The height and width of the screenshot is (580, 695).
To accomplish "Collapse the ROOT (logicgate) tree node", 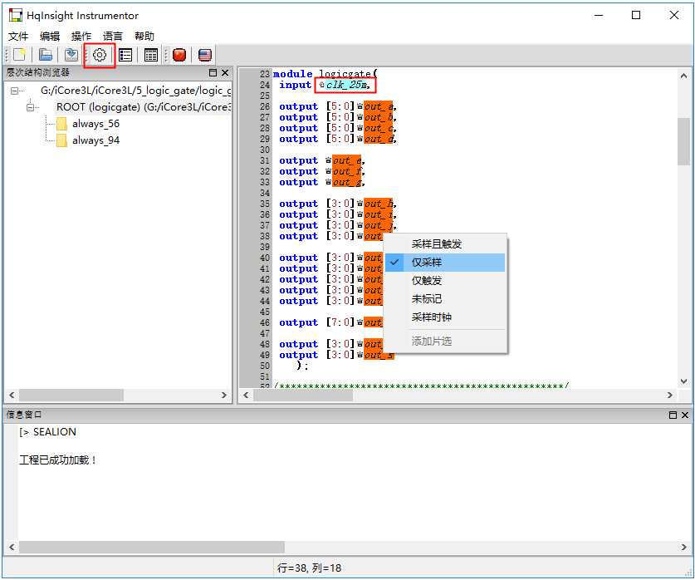I will tap(32, 107).
